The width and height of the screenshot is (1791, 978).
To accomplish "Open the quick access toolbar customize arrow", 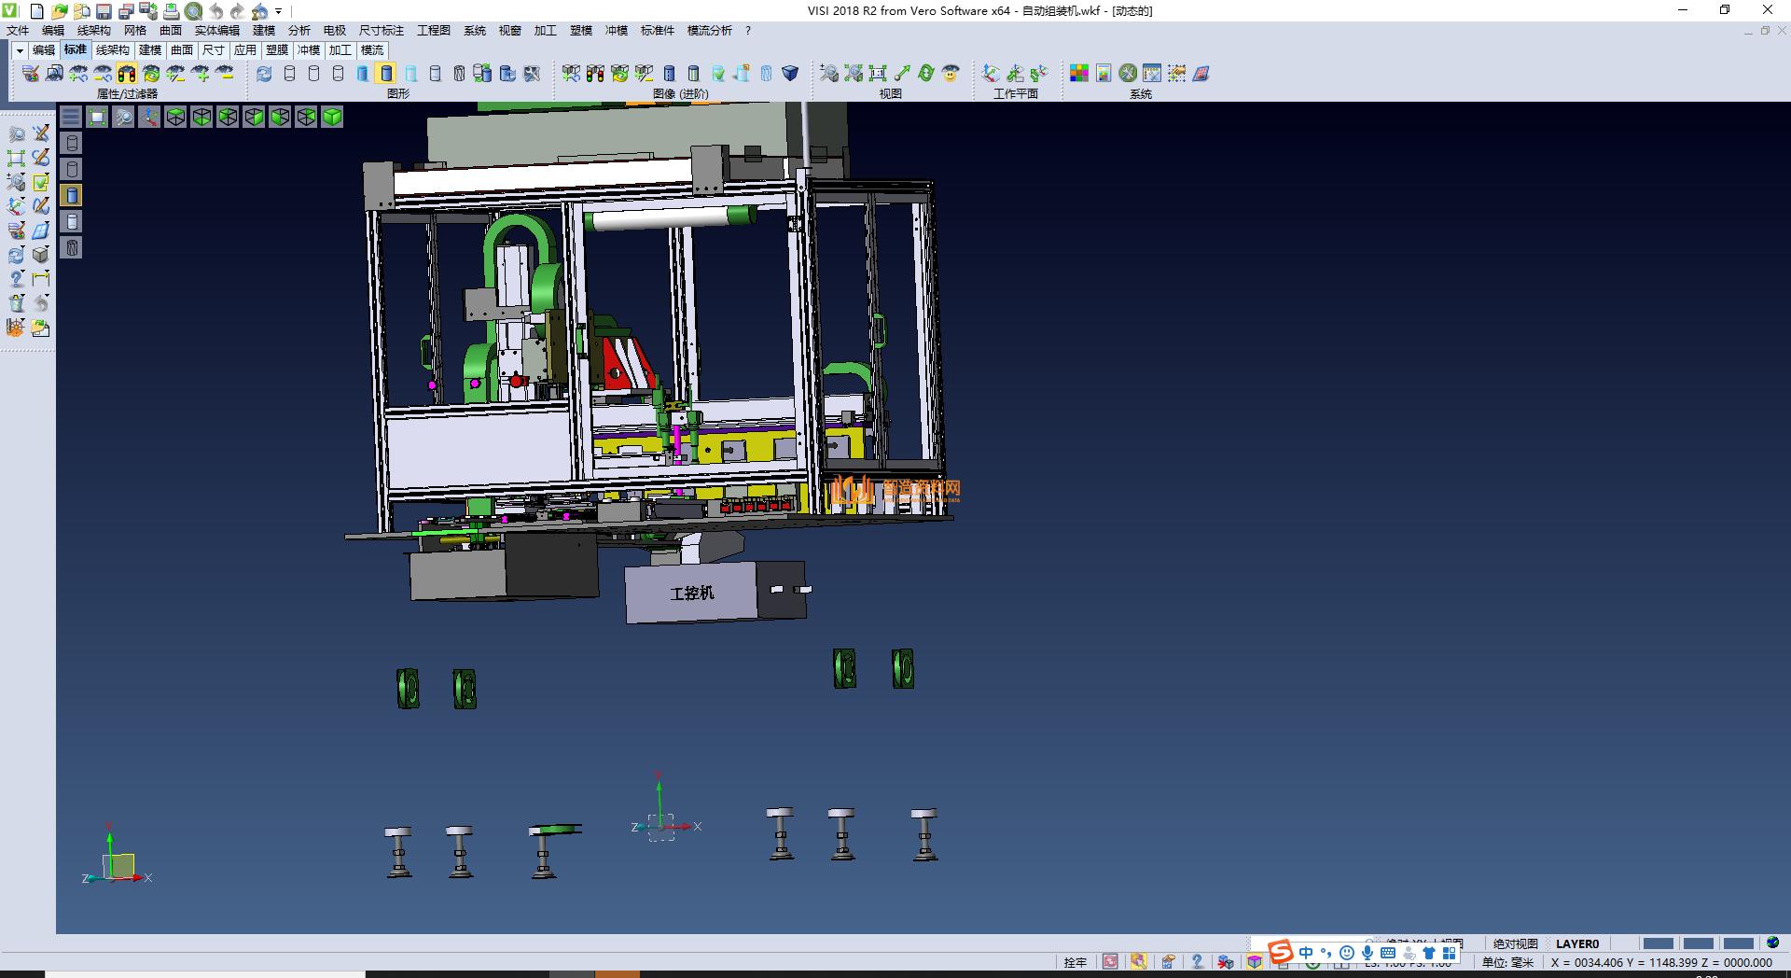I will (278, 12).
